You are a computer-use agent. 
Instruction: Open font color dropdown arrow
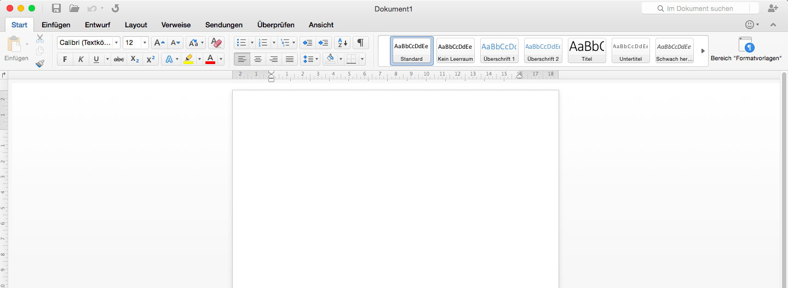(221, 59)
